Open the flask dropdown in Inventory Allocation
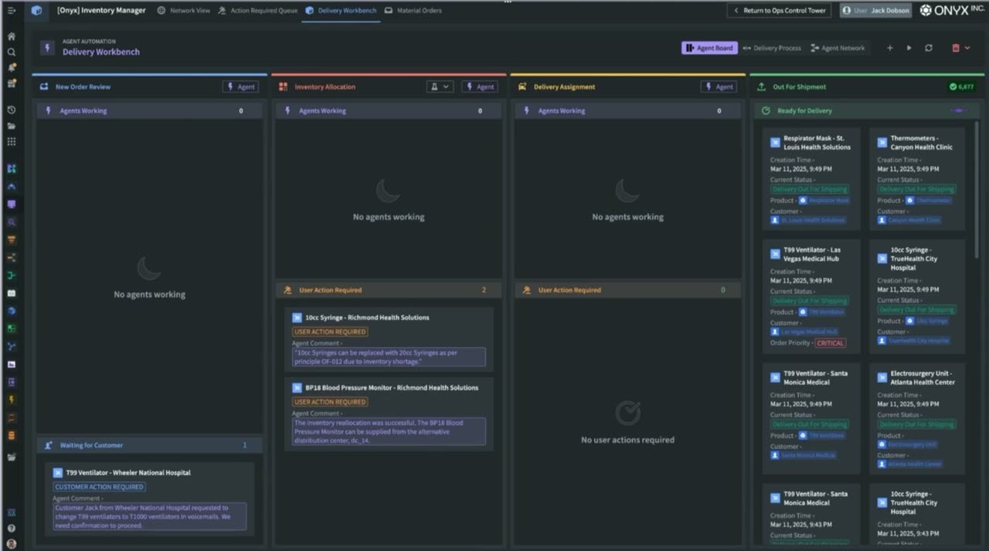This screenshot has width=989, height=551. point(439,87)
